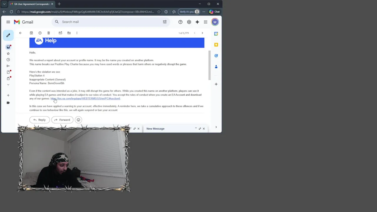The height and width of the screenshot is (212, 377).
Task: Forward the EA email
Action: (62, 120)
